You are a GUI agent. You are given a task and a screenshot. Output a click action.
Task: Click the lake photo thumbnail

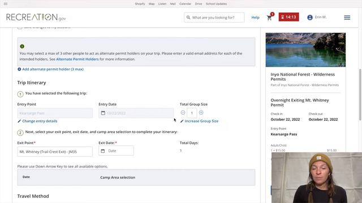click(305, 50)
